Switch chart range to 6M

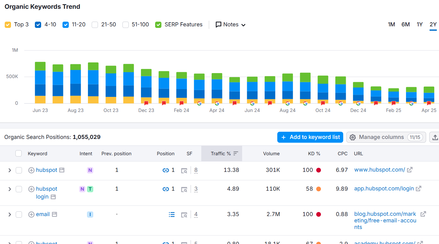point(405,24)
